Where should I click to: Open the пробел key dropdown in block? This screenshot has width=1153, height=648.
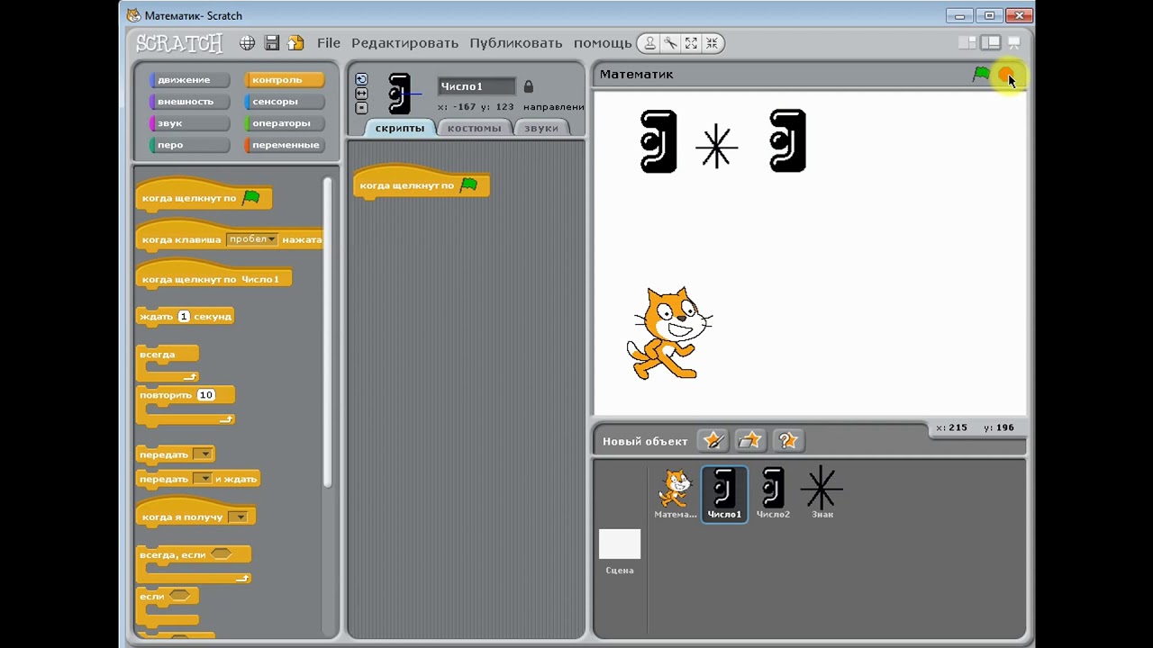(251, 239)
